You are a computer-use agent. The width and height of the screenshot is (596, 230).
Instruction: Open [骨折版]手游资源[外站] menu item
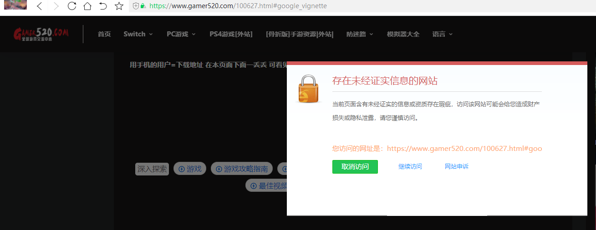click(300, 34)
